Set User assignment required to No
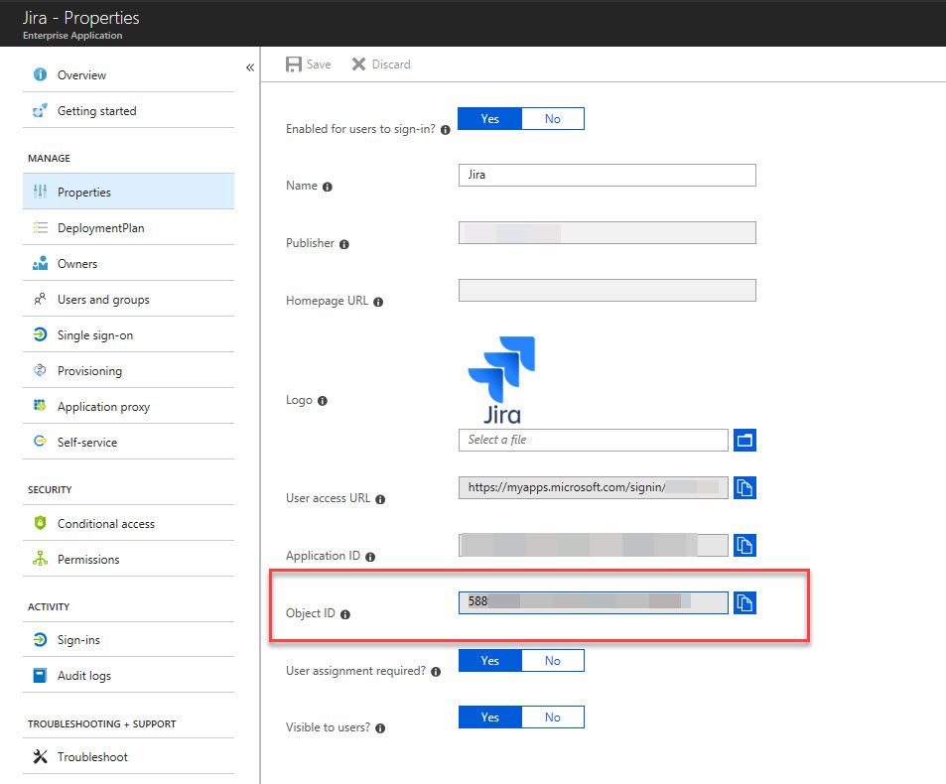 click(x=553, y=660)
